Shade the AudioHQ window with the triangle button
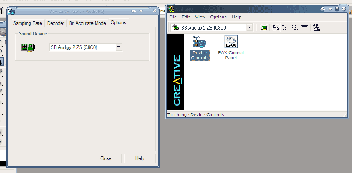Screen dimensions: 352x173 pos(330,9)
